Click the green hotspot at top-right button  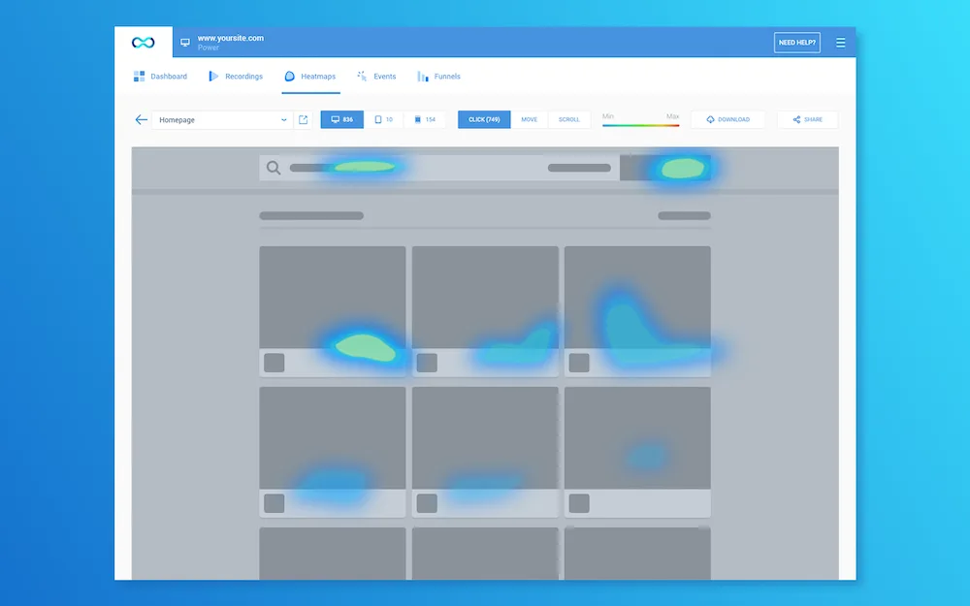click(x=683, y=168)
